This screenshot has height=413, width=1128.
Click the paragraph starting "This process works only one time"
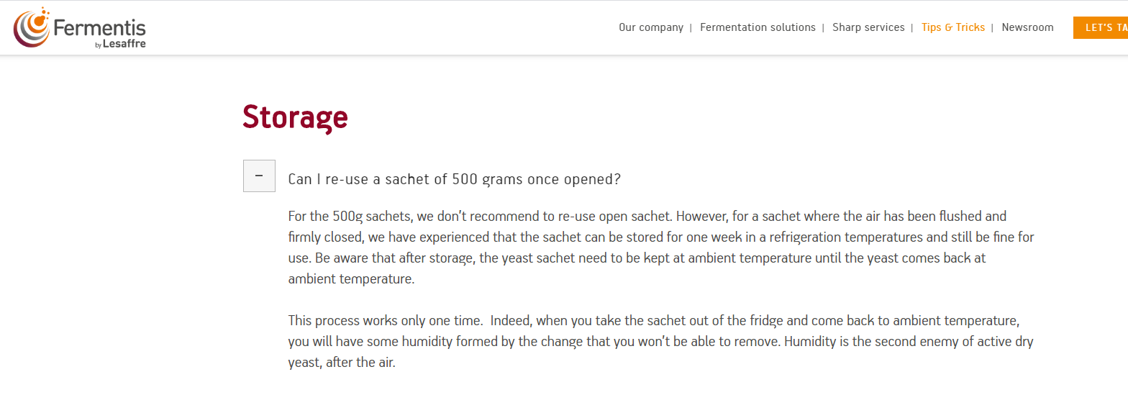(661, 341)
